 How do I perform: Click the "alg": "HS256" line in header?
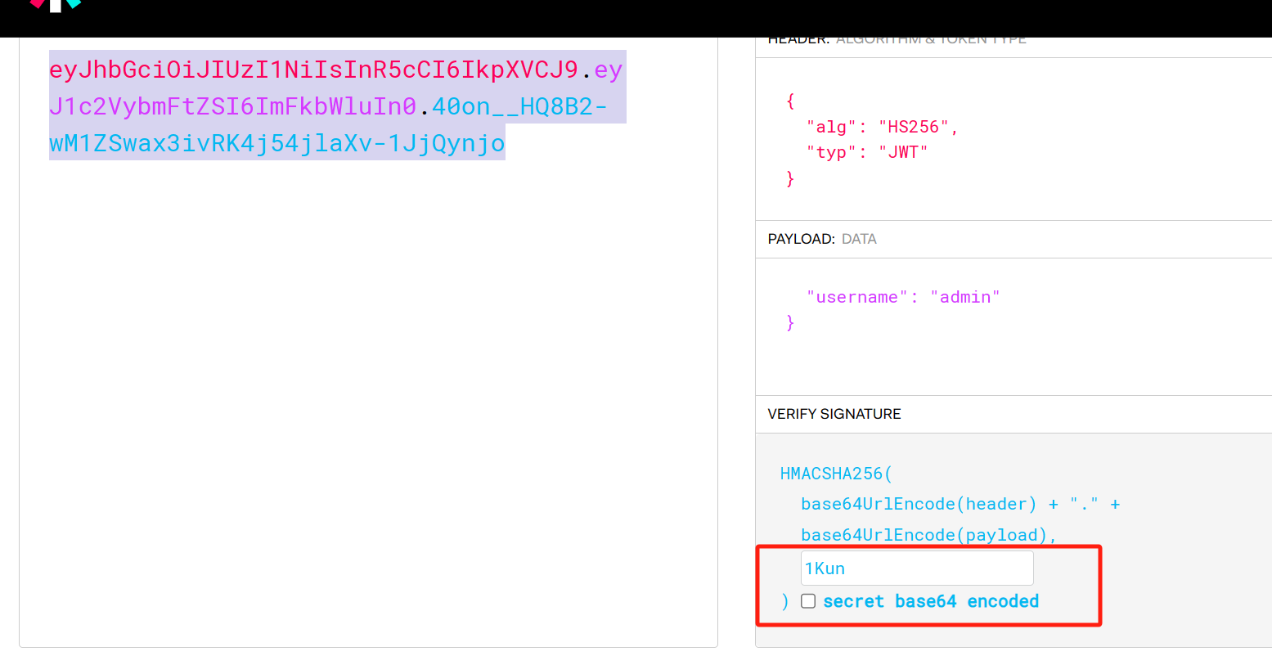coord(882,127)
